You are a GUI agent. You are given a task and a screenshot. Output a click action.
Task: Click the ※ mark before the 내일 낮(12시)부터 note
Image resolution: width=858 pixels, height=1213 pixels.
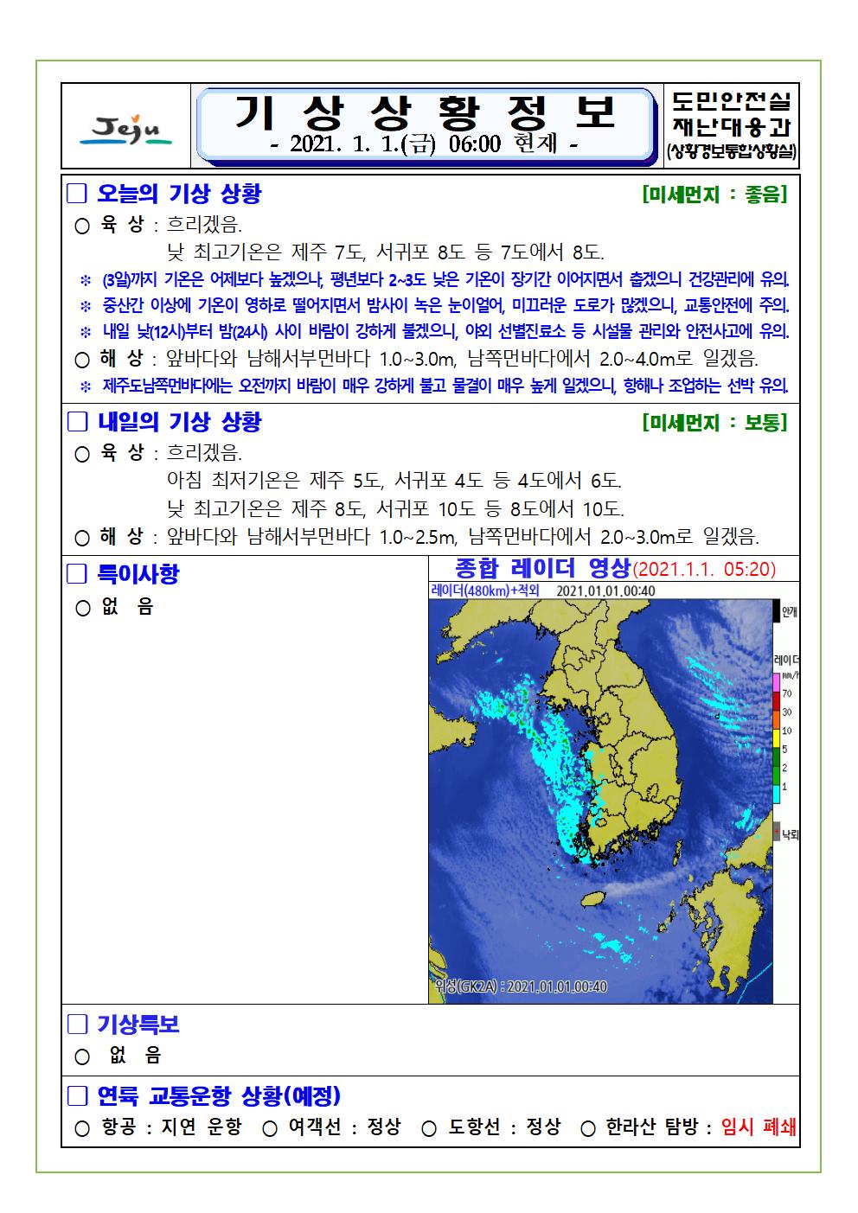click(86, 332)
